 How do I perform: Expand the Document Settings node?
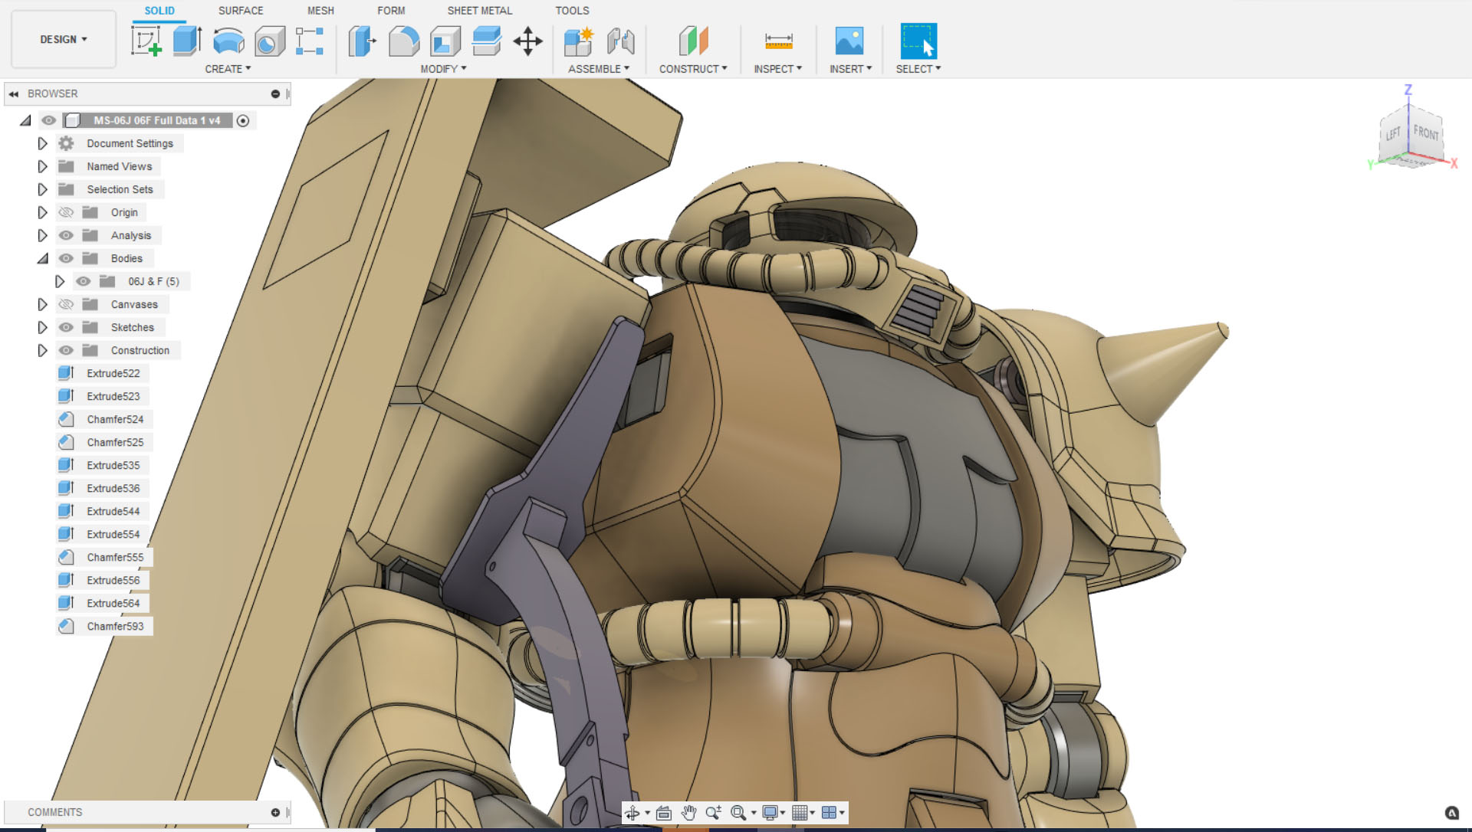(x=43, y=143)
